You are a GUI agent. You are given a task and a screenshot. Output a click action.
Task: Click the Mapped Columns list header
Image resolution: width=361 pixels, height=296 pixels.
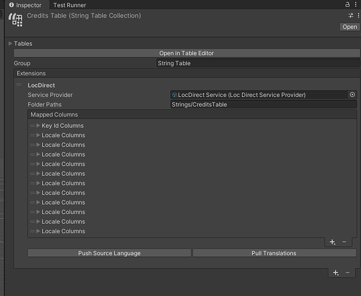(192, 114)
